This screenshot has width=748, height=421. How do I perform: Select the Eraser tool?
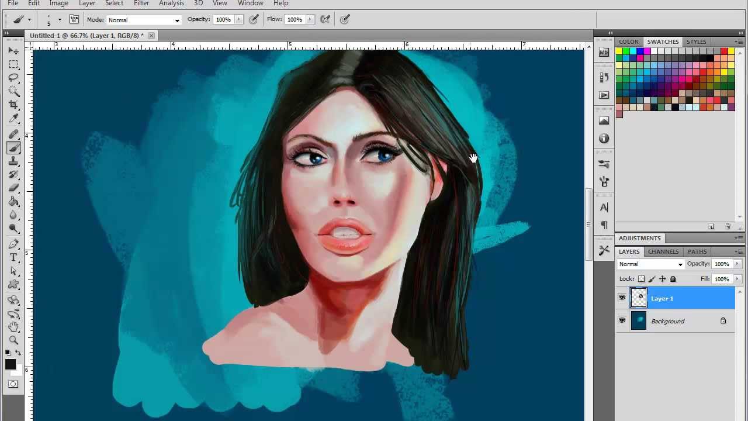[x=13, y=188]
